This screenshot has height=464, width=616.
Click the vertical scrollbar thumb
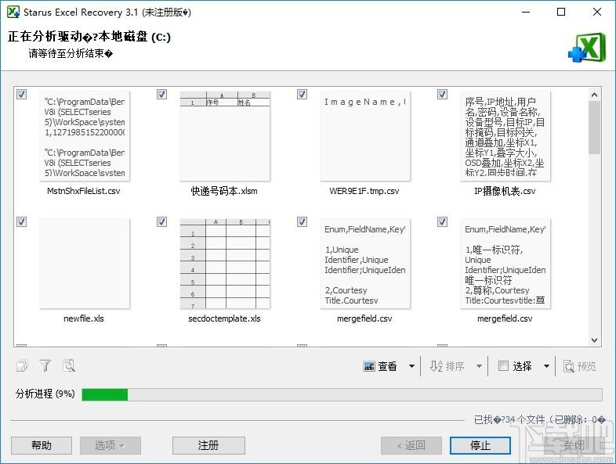tap(594, 128)
